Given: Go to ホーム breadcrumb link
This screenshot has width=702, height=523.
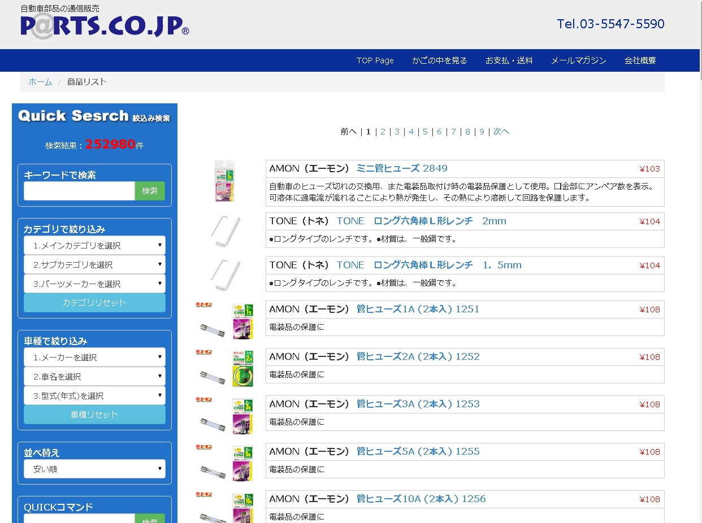Looking at the screenshot, I should click(x=40, y=82).
